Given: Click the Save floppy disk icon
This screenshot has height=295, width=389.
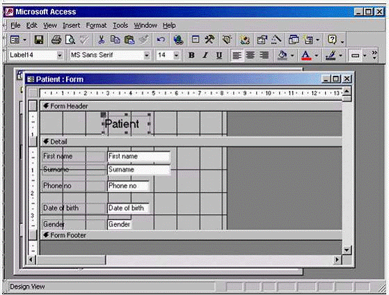Looking at the screenshot, I should [39, 40].
